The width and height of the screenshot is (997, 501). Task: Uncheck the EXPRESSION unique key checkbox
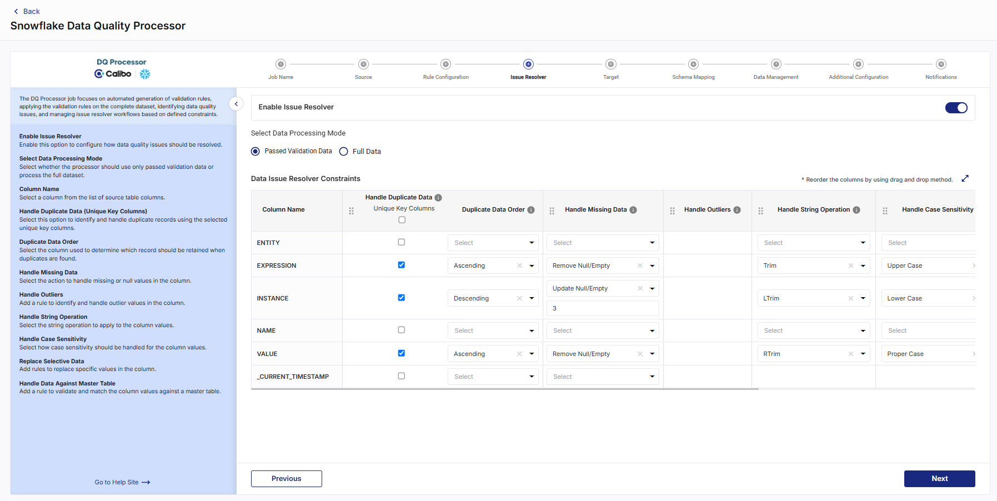click(402, 265)
